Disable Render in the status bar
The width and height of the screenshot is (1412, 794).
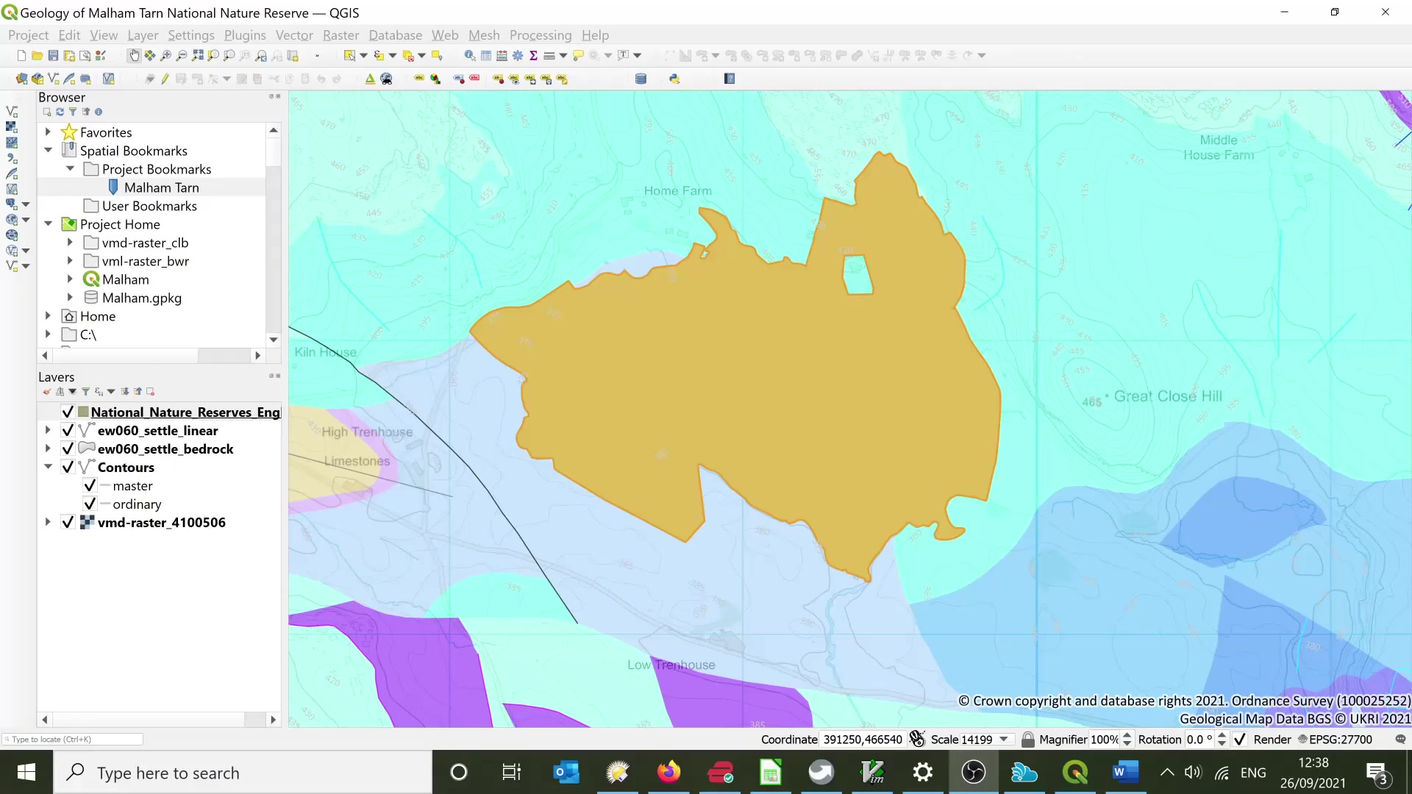[1240, 740]
